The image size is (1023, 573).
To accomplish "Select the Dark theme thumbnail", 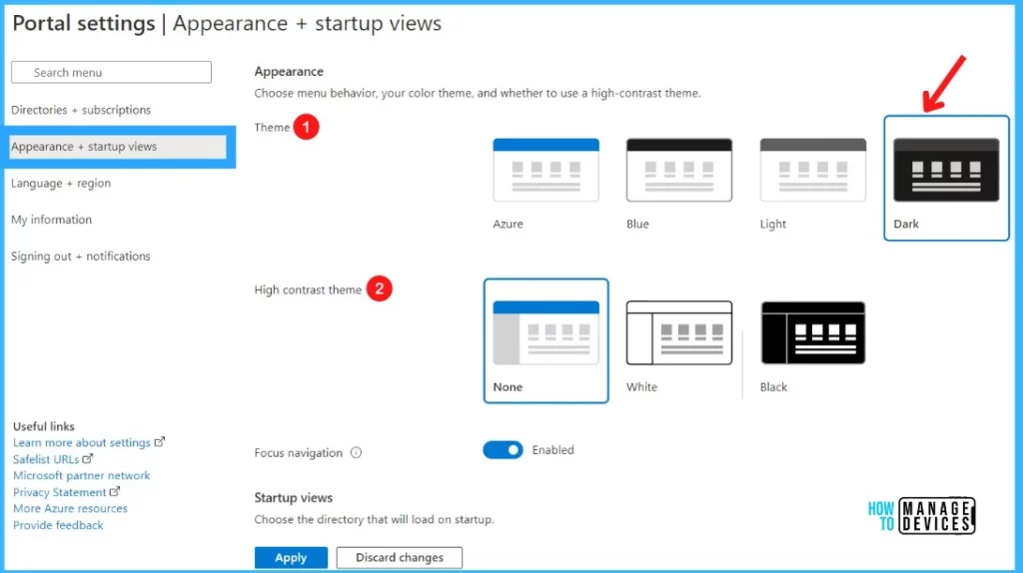I will pyautogui.click(x=946, y=170).
